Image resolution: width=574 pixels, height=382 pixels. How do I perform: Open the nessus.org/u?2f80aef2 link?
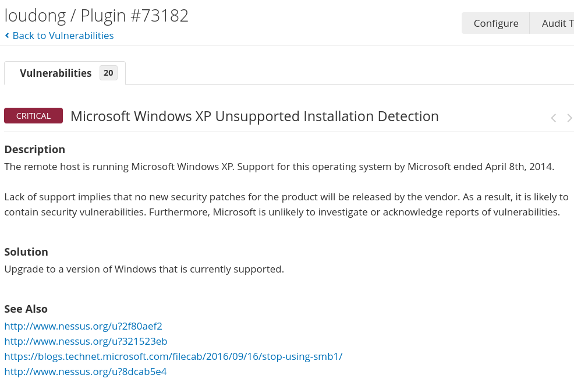tap(83, 326)
